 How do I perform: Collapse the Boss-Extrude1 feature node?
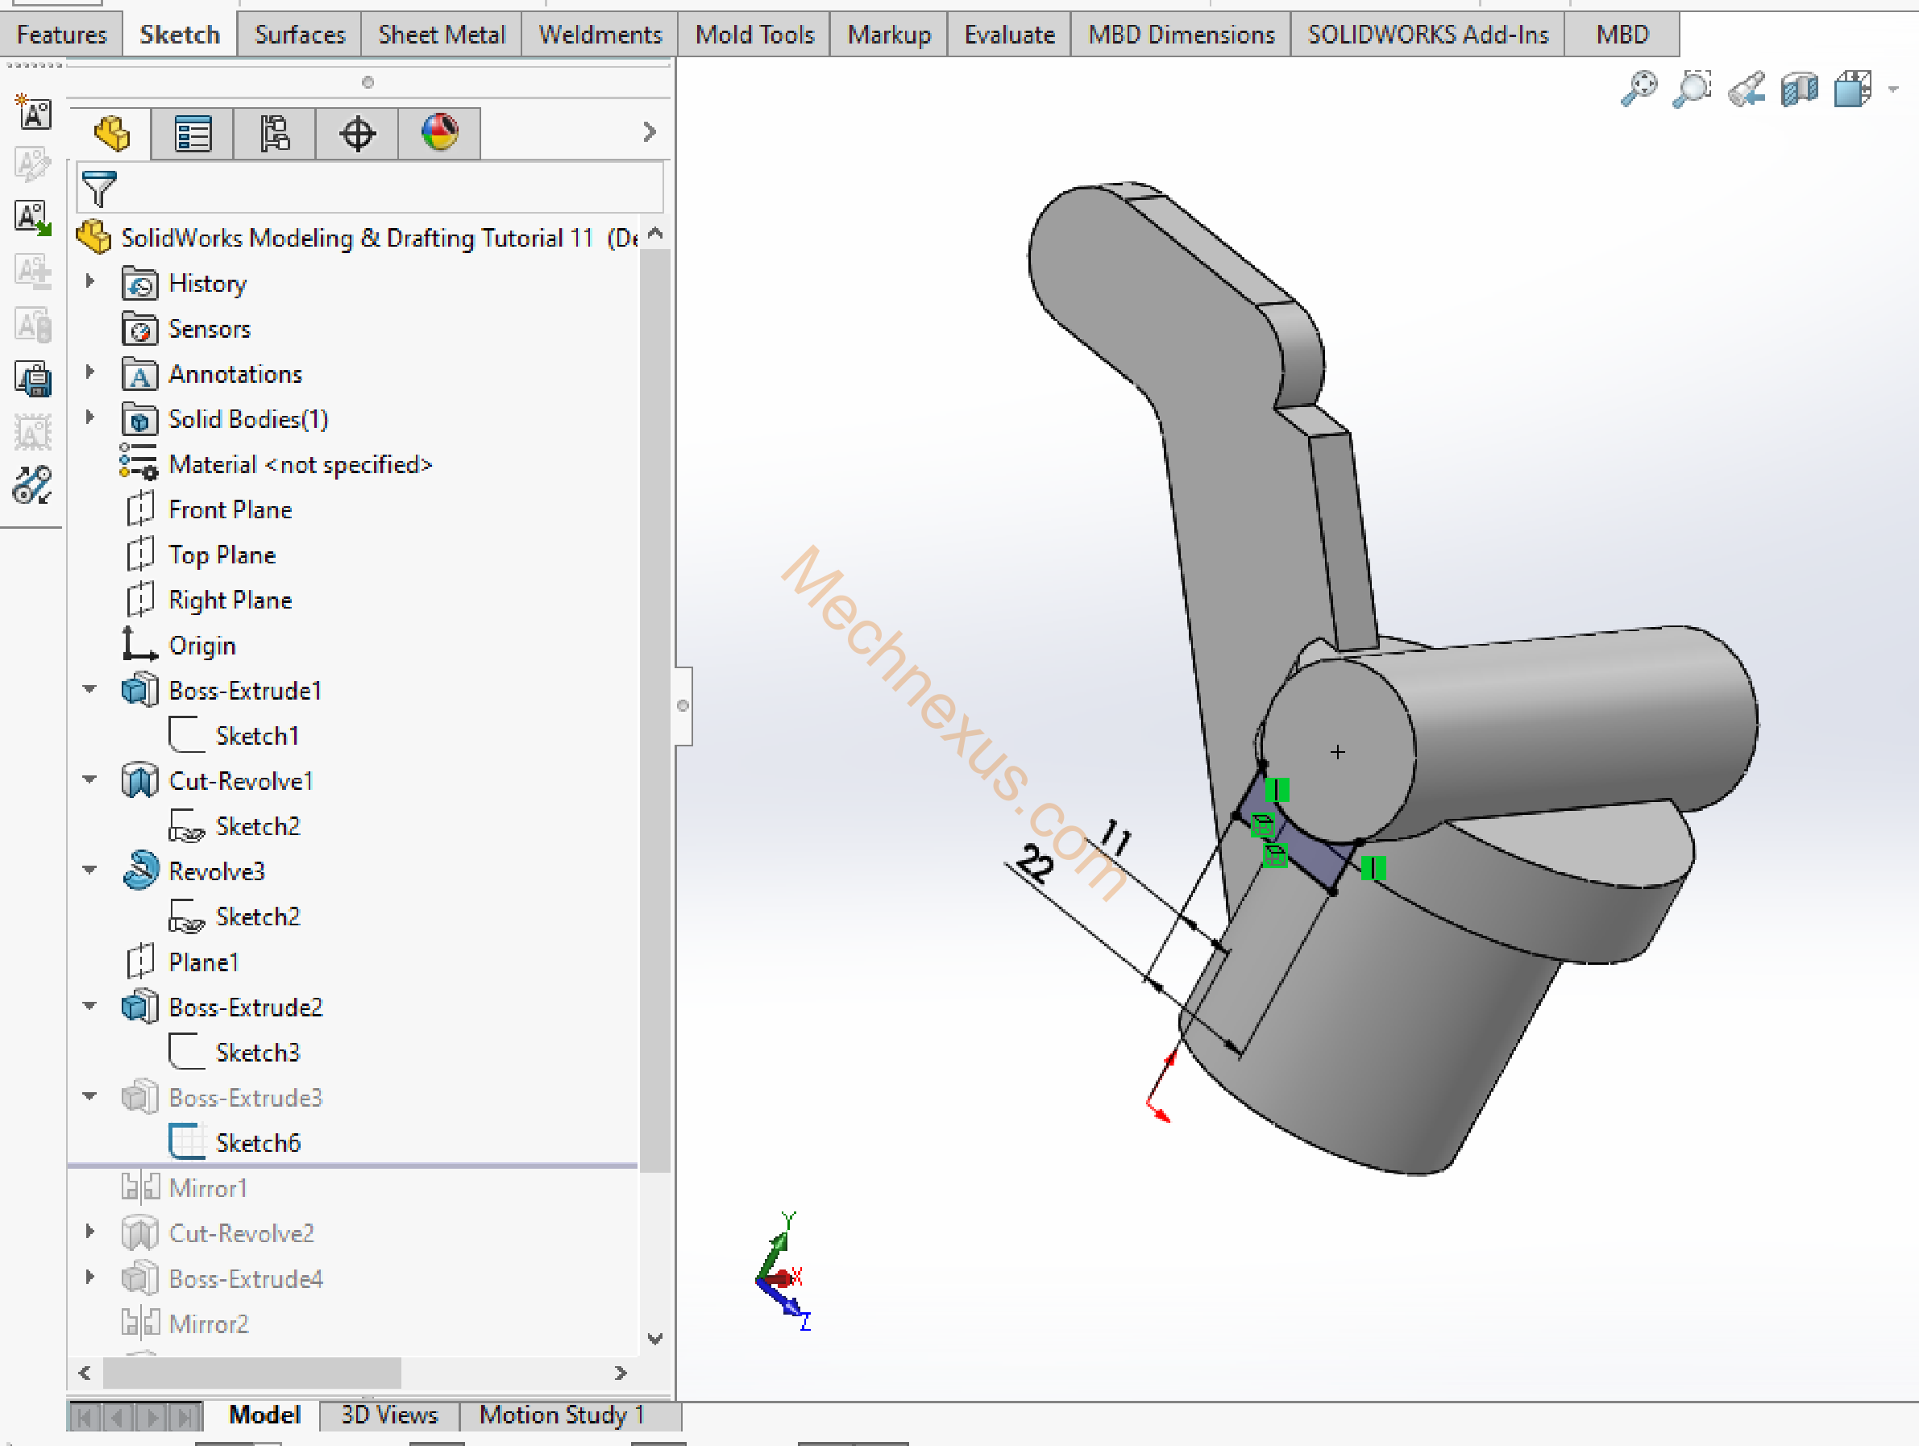tap(89, 690)
